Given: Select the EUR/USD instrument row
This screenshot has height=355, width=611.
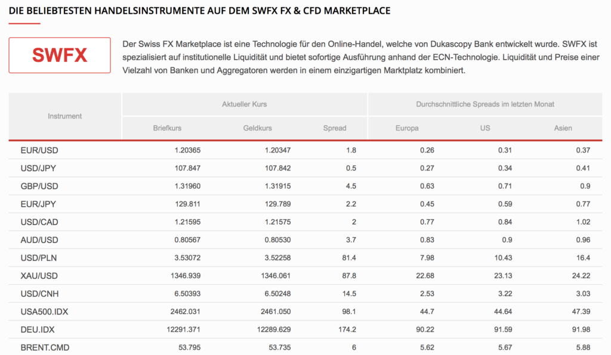Looking at the screenshot, I should click(305, 150).
